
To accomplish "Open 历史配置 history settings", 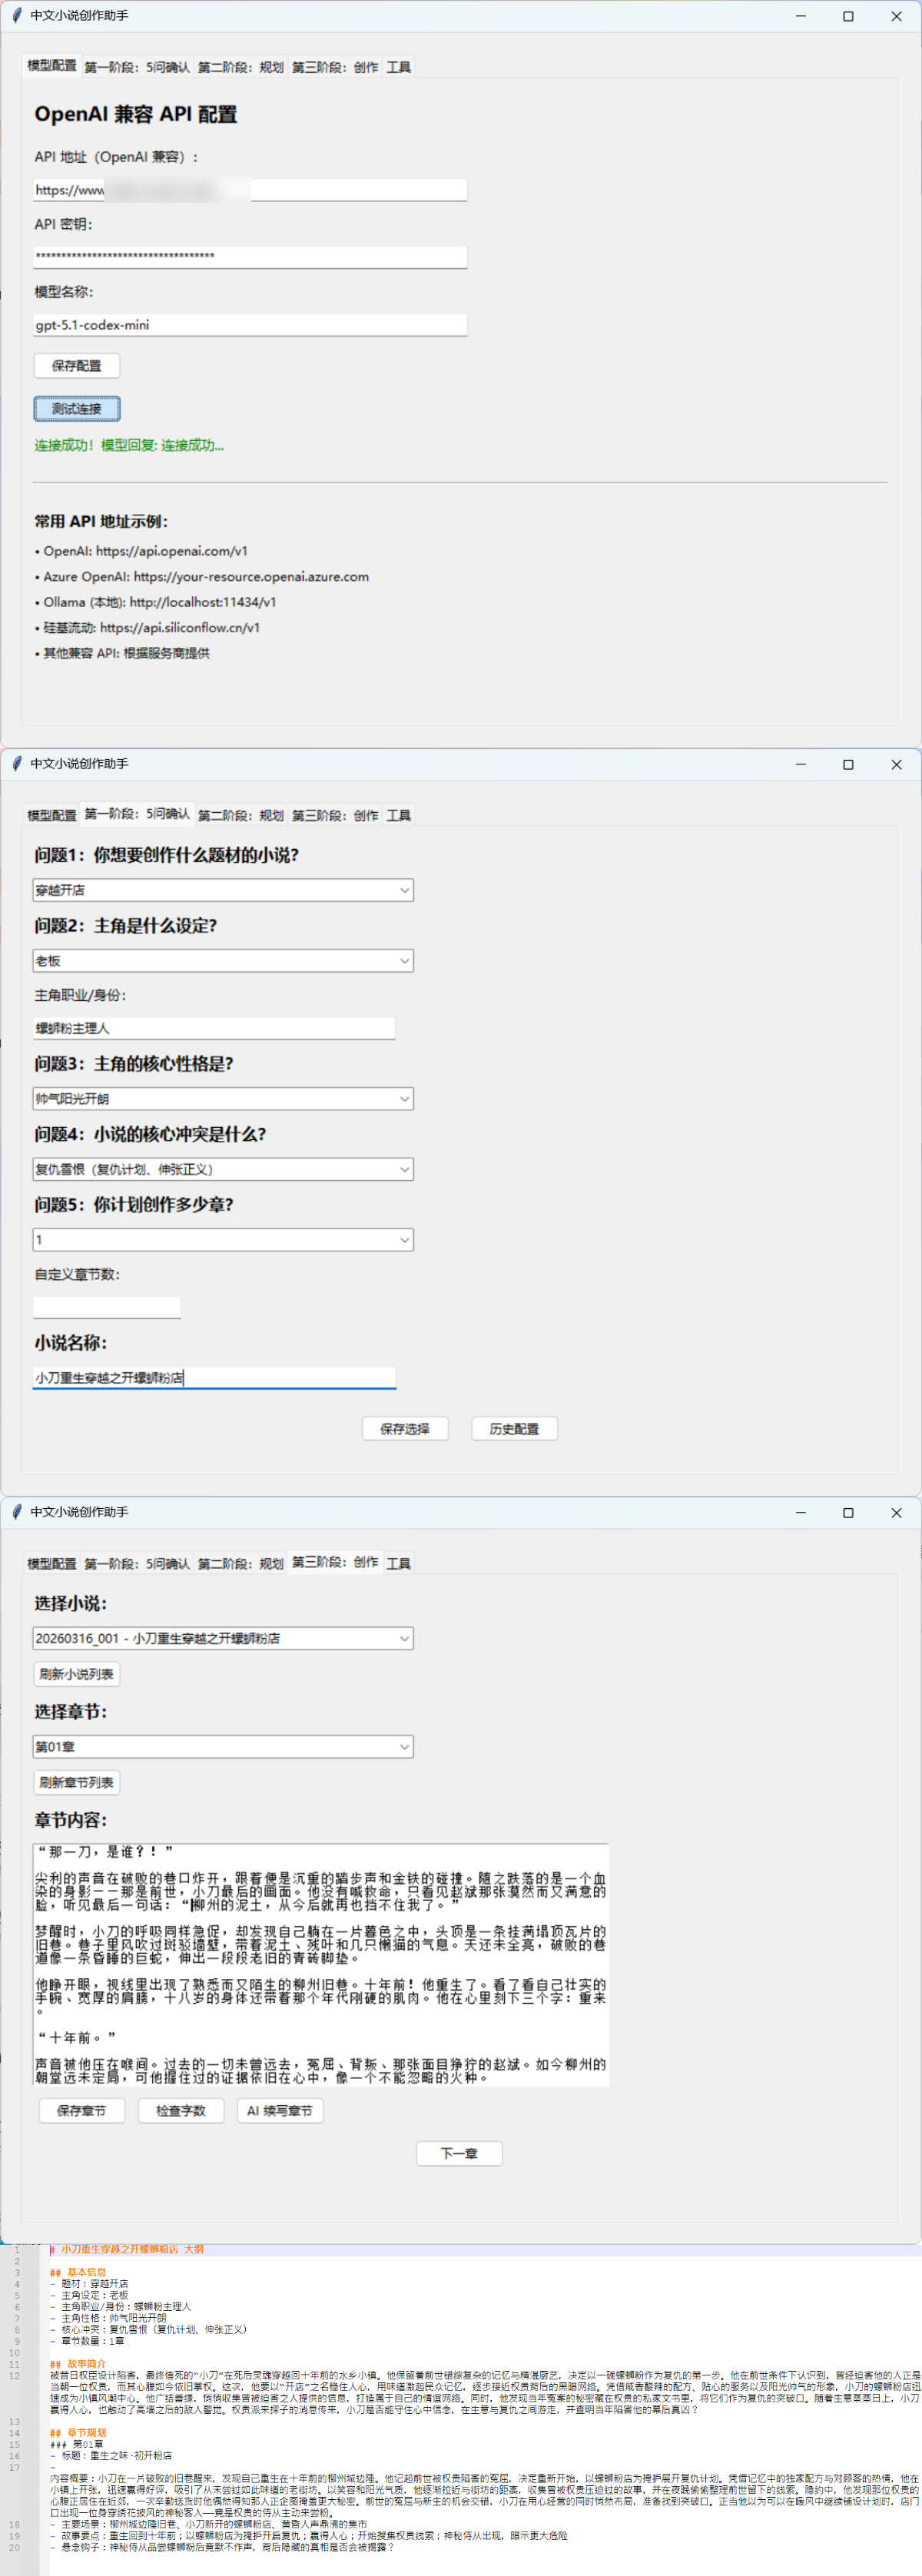I will [514, 1429].
